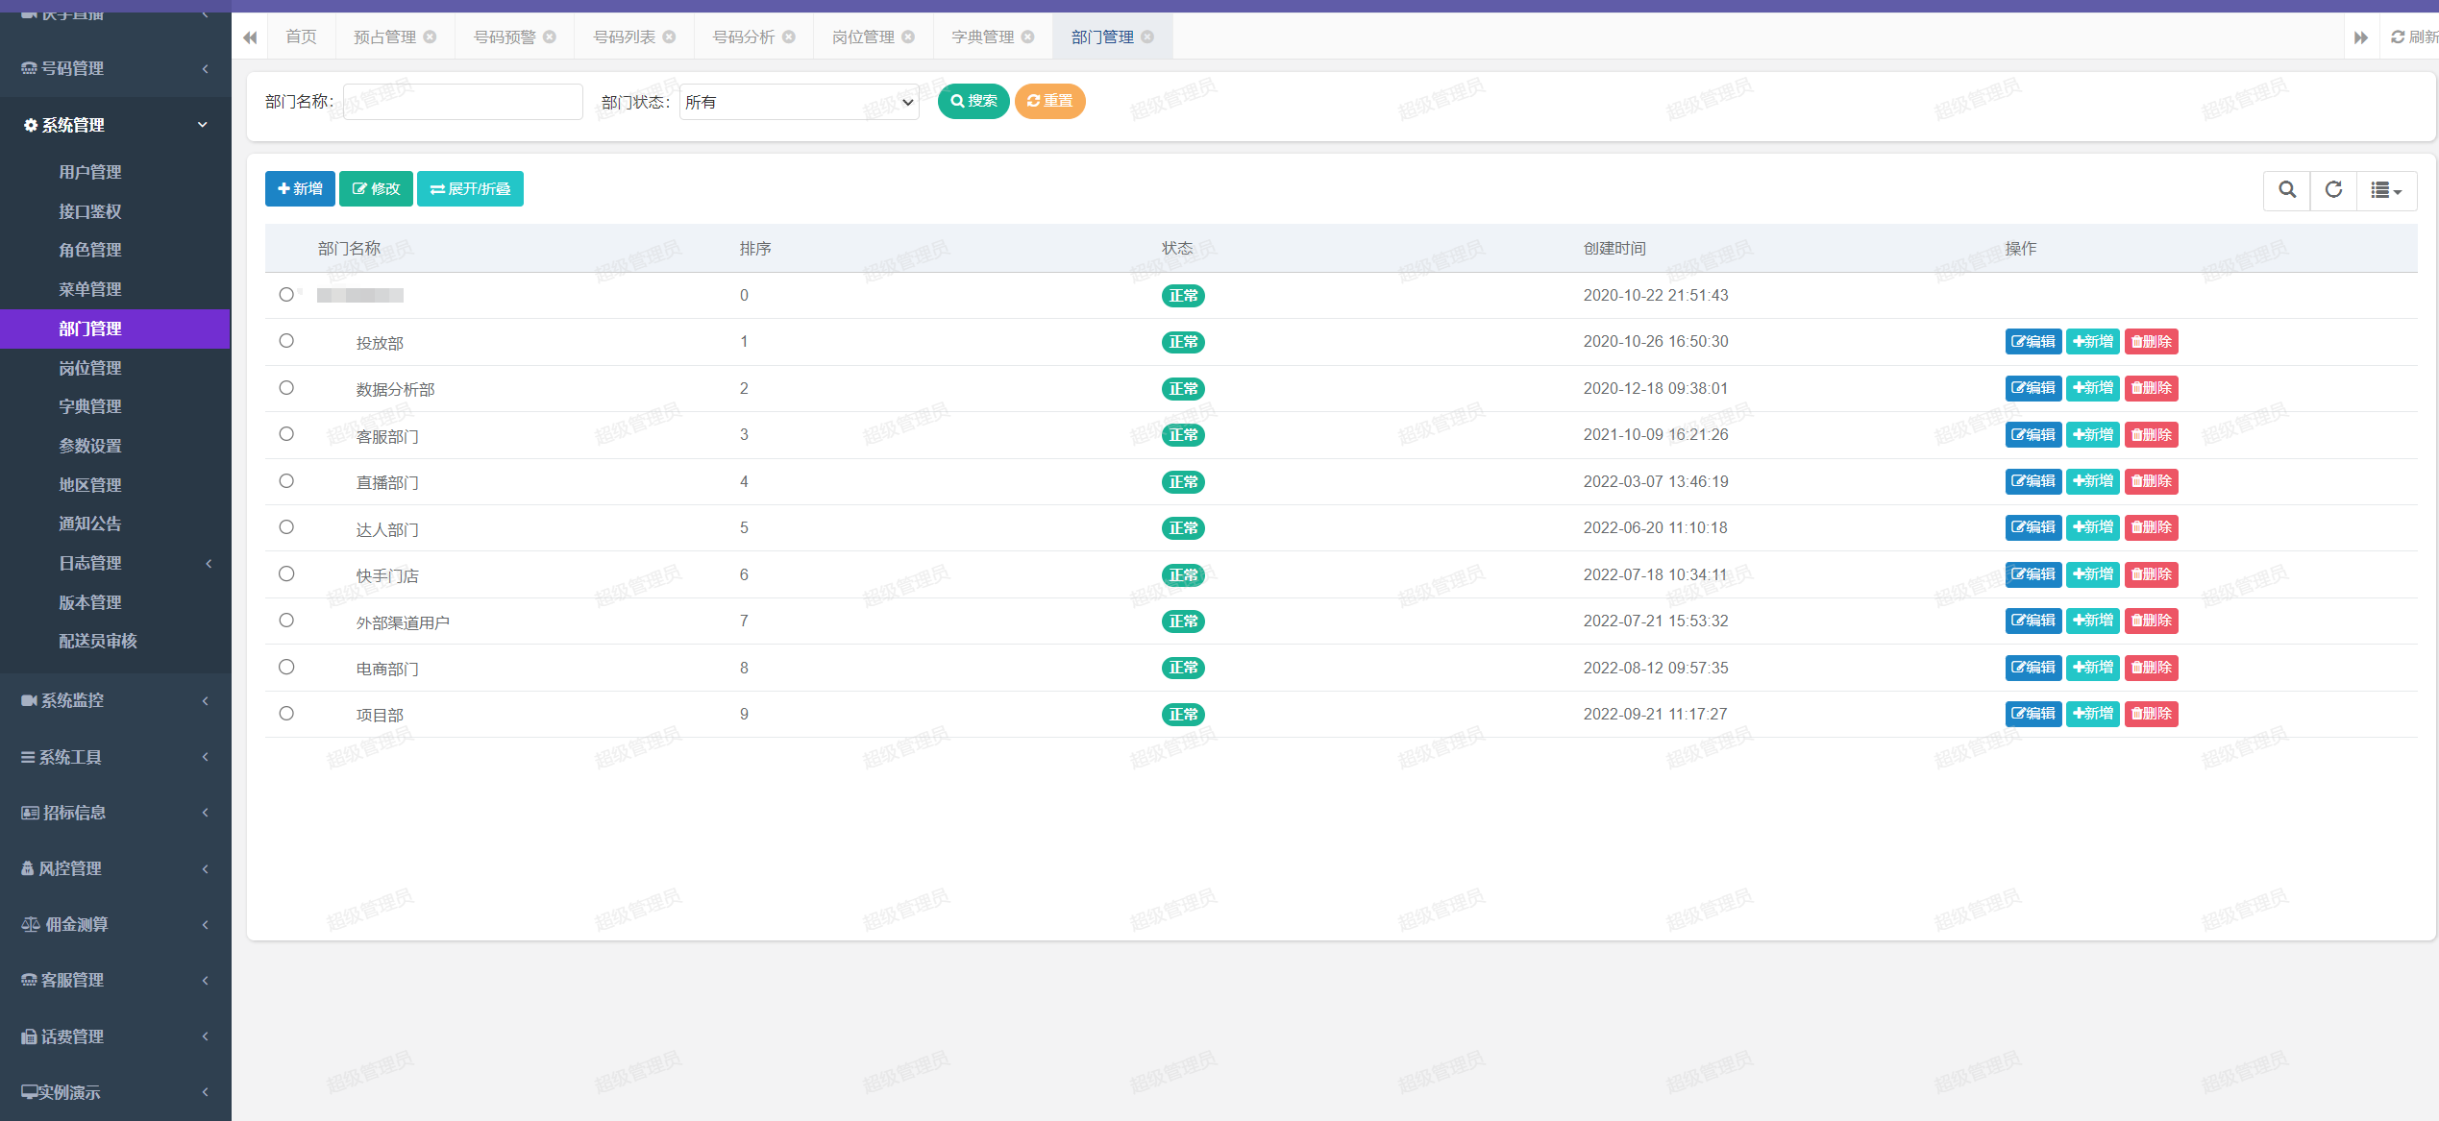
Task: Close the 岗位管理 tab with its x icon
Action: tap(908, 37)
